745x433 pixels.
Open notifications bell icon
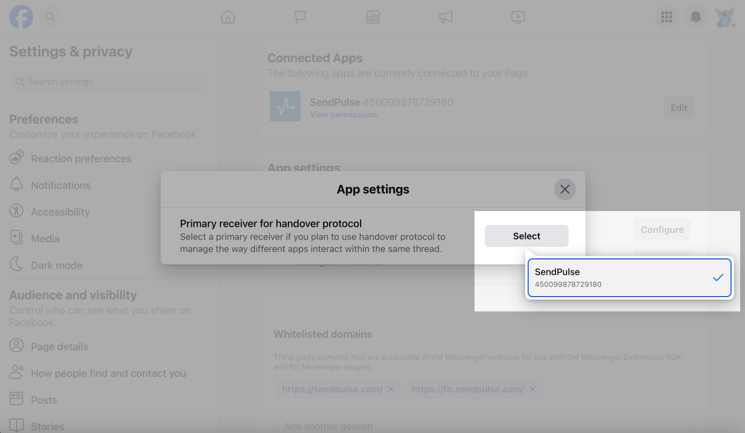[x=696, y=18]
